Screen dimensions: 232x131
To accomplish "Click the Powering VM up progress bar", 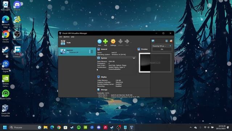I will pyautogui.click(x=162, y=49).
